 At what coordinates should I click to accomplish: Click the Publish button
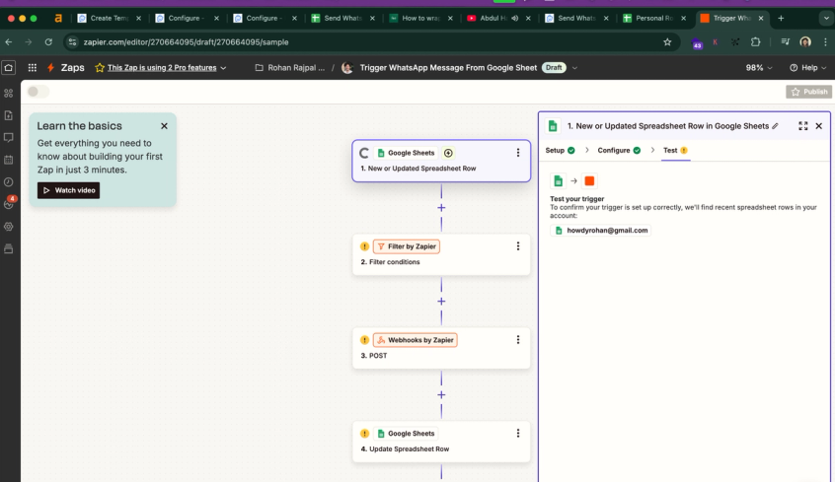(809, 92)
